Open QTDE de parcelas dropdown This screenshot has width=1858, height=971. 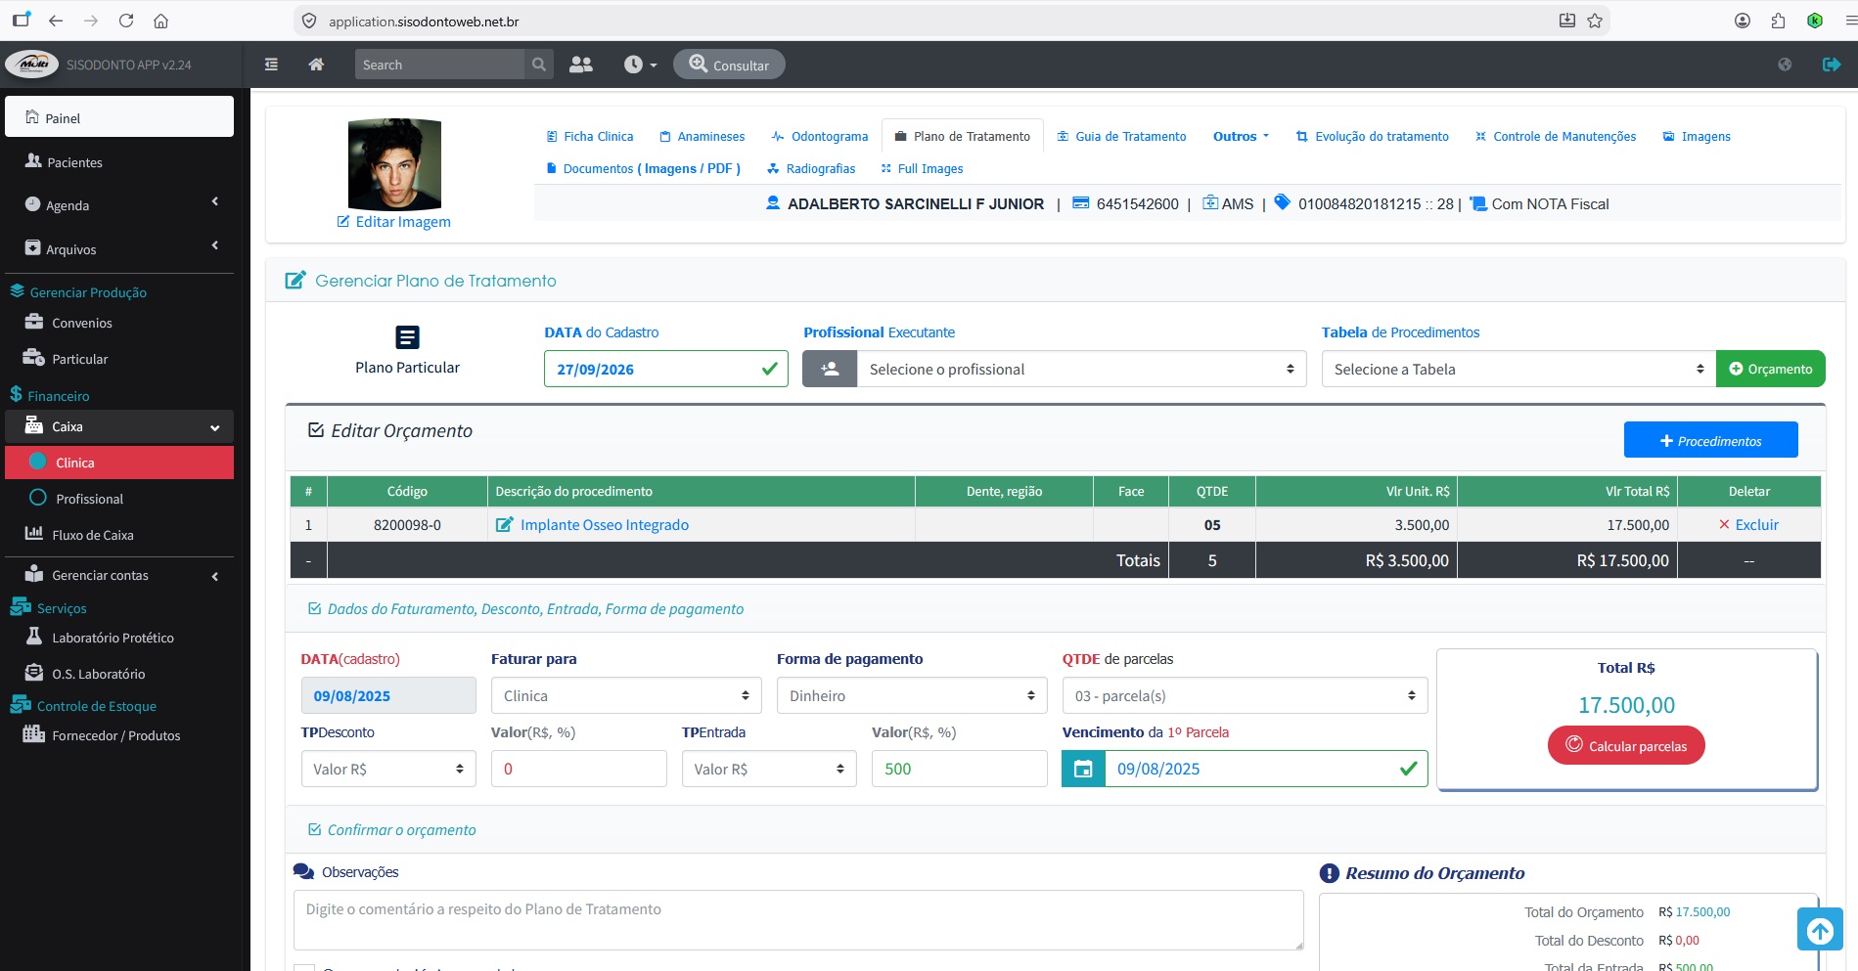click(x=1245, y=695)
